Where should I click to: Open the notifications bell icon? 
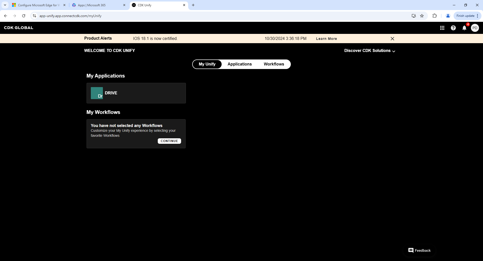click(464, 28)
